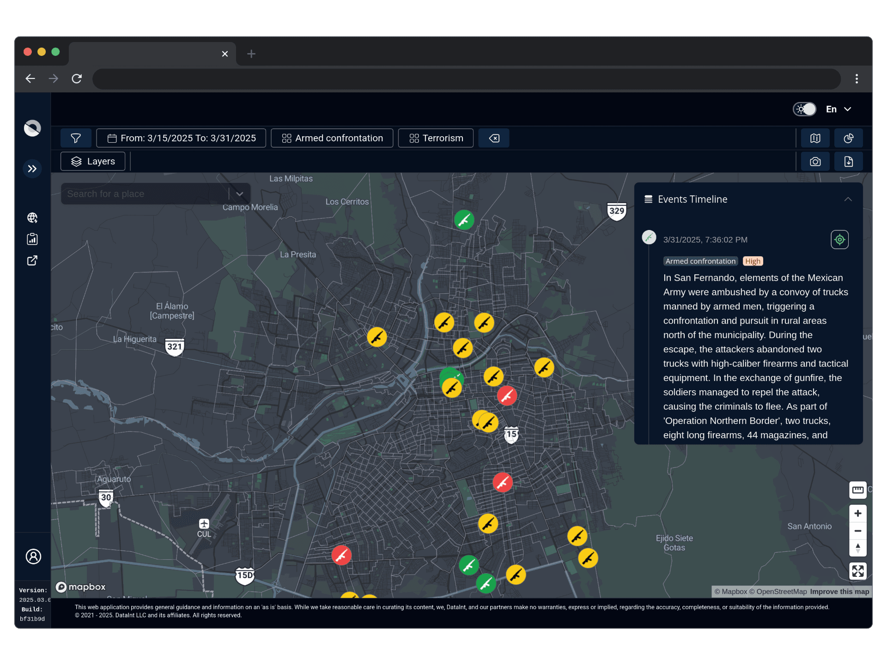This screenshot has width=887, height=665.
Task: Open the Layers menu
Action: click(93, 162)
